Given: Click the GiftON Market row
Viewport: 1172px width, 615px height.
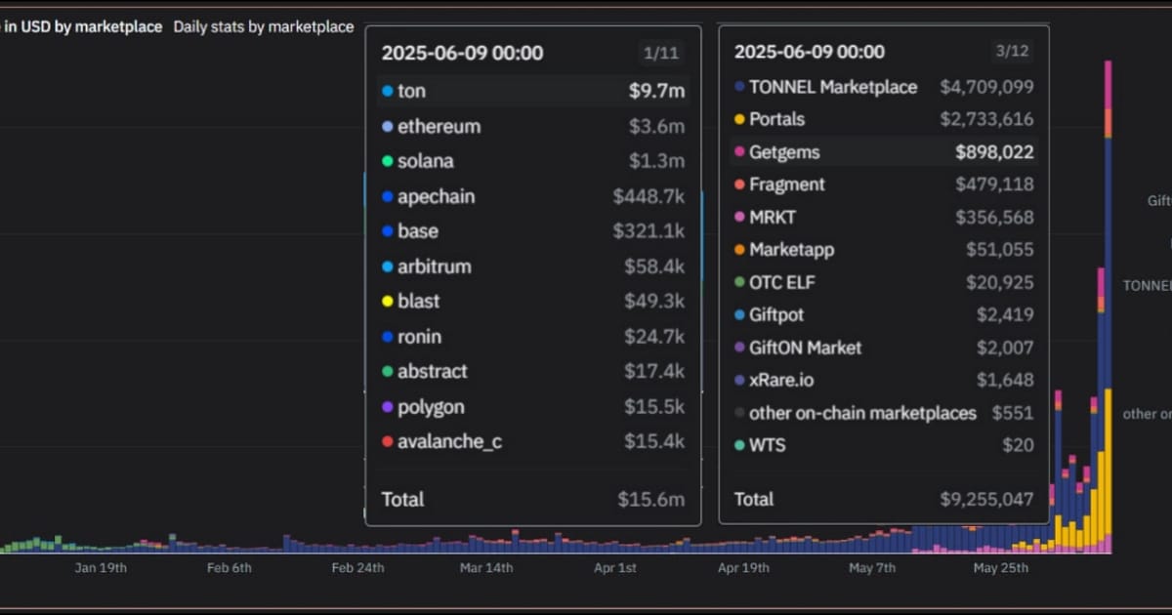Looking at the screenshot, I should (801, 348).
